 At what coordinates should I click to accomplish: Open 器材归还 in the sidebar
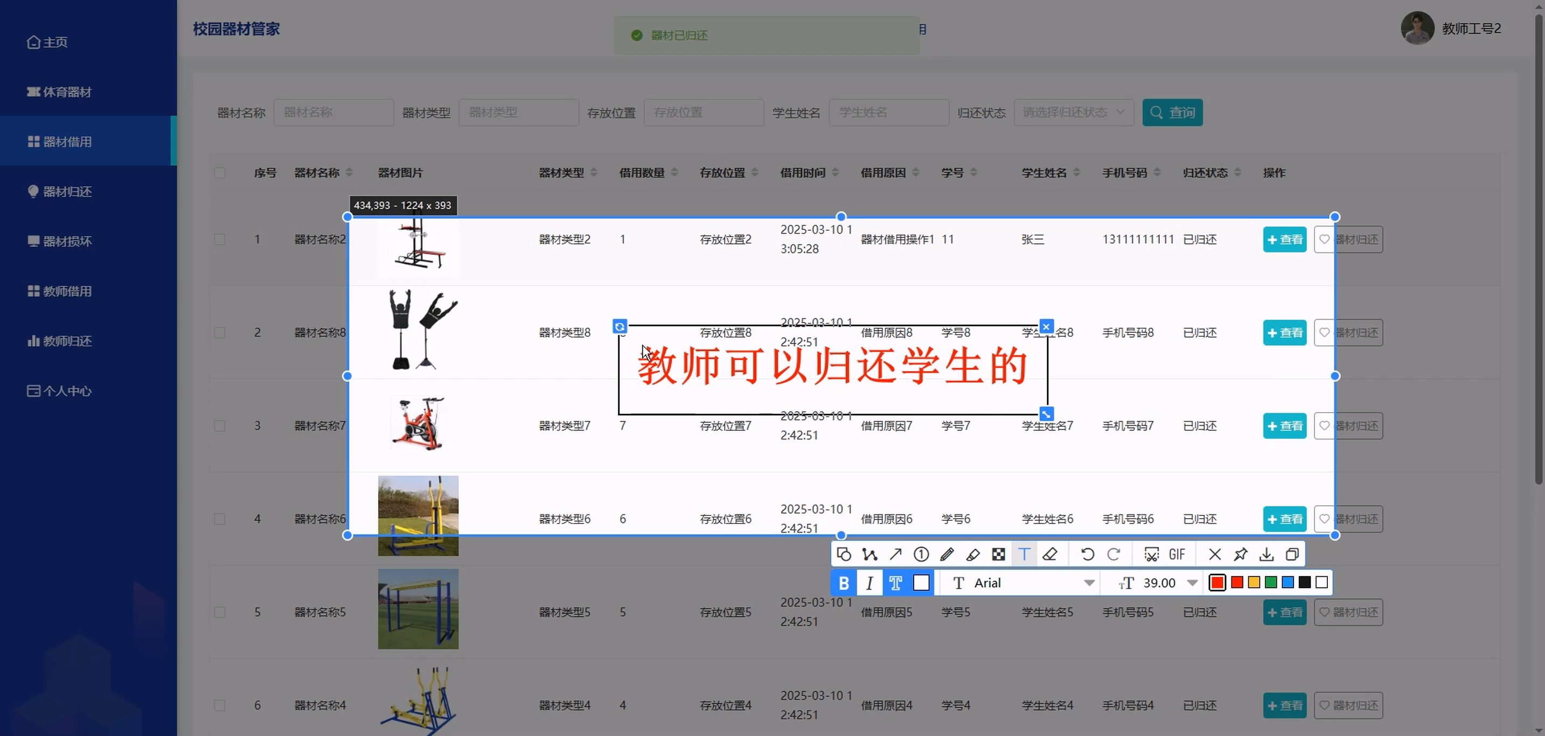tap(67, 192)
